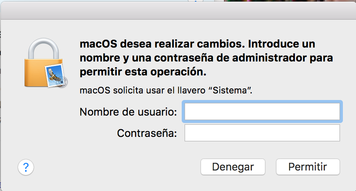This screenshot has width=356, height=191.
Task: Open help with the question mark button
Action: [x=25, y=167]
